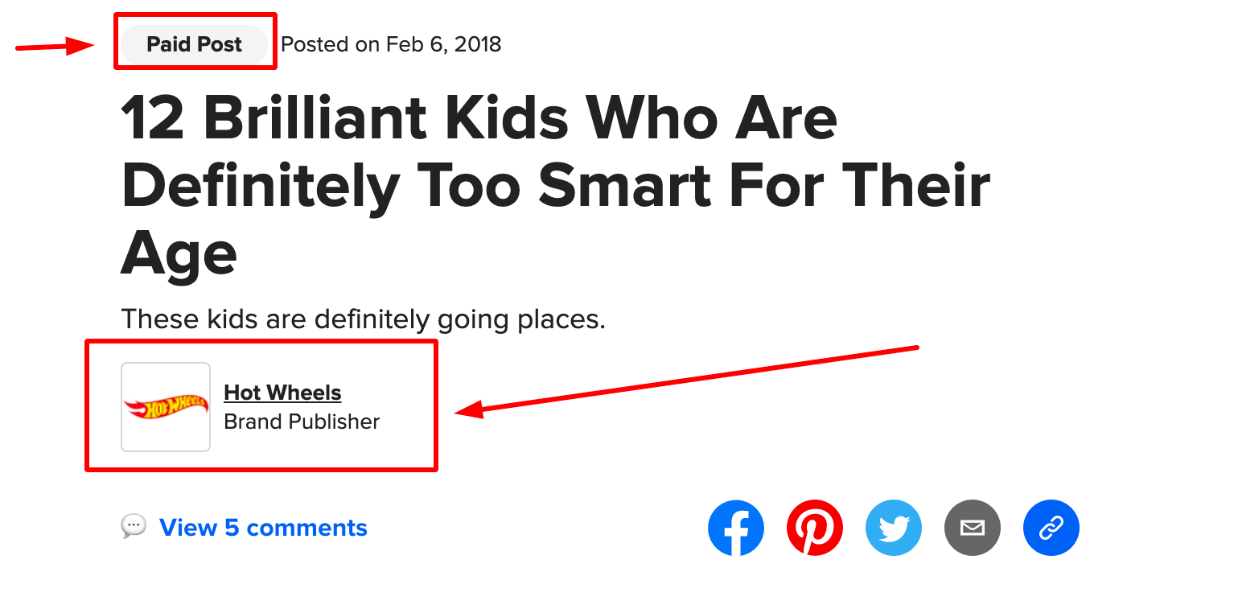Open the Hot Wheels logo thumbnail

tap(166, 407)
